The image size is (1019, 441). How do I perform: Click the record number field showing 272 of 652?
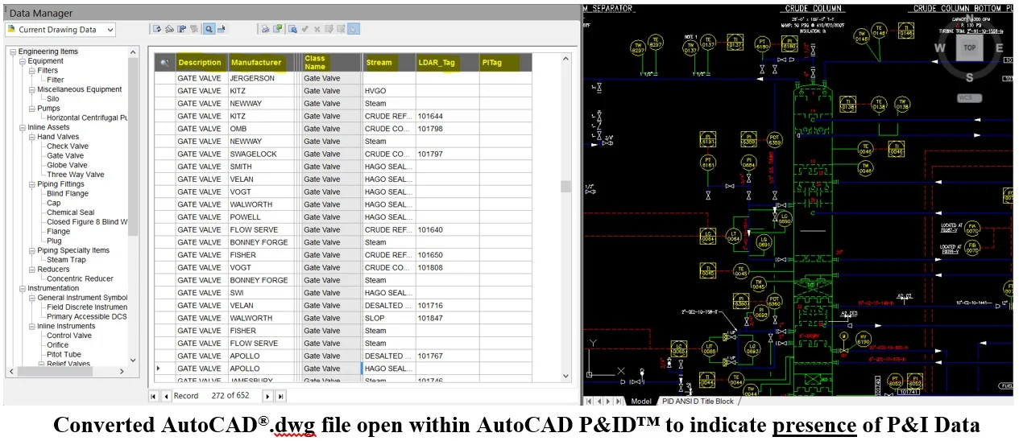(x=230, y=396)
